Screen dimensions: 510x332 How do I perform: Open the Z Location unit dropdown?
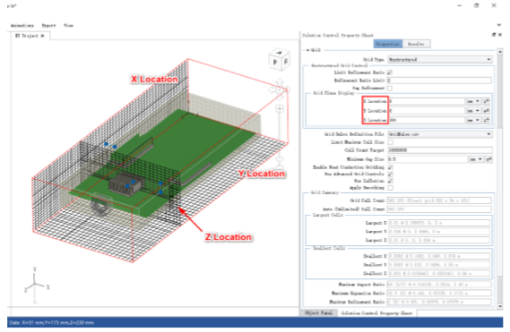(x=473, y=120)
